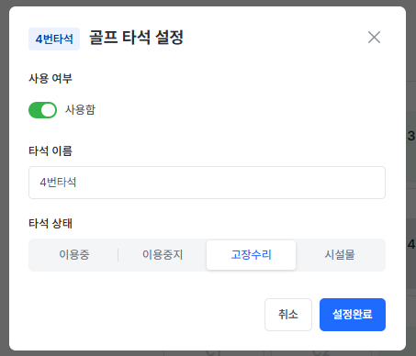Choose the 고장수리 status segment
Image resolution: width=416 pixels, height=356 pixels.
251,255
